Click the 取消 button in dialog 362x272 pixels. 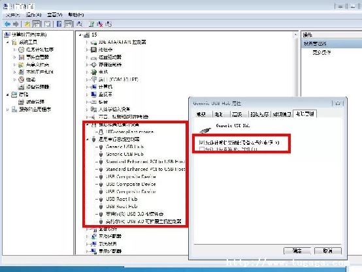(327, 250)
